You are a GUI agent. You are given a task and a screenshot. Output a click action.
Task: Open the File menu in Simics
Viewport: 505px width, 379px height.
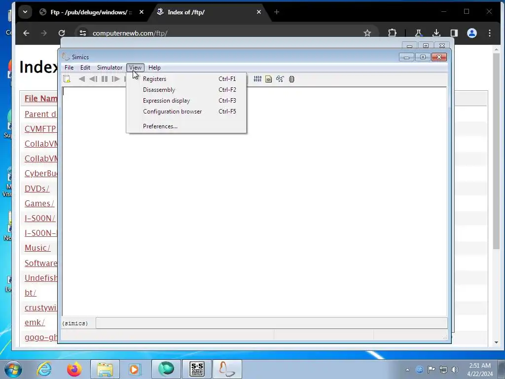click(69, 67)
